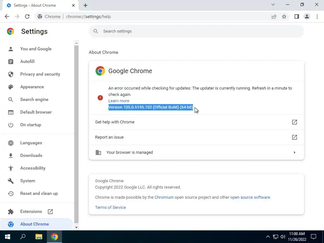This screenshot has width=324, height=243.
Task: Open the Chromium project link
Action: click(x=164, y=197)
